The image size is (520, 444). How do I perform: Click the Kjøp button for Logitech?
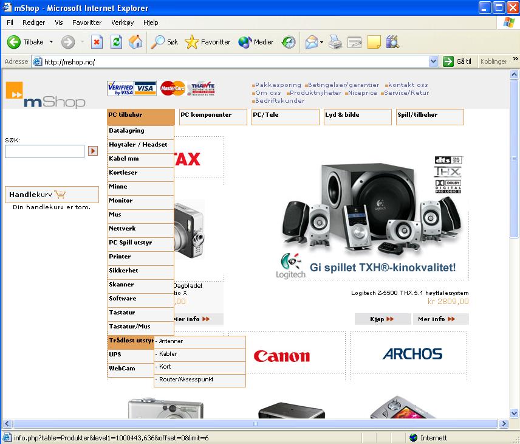[383, 319]
